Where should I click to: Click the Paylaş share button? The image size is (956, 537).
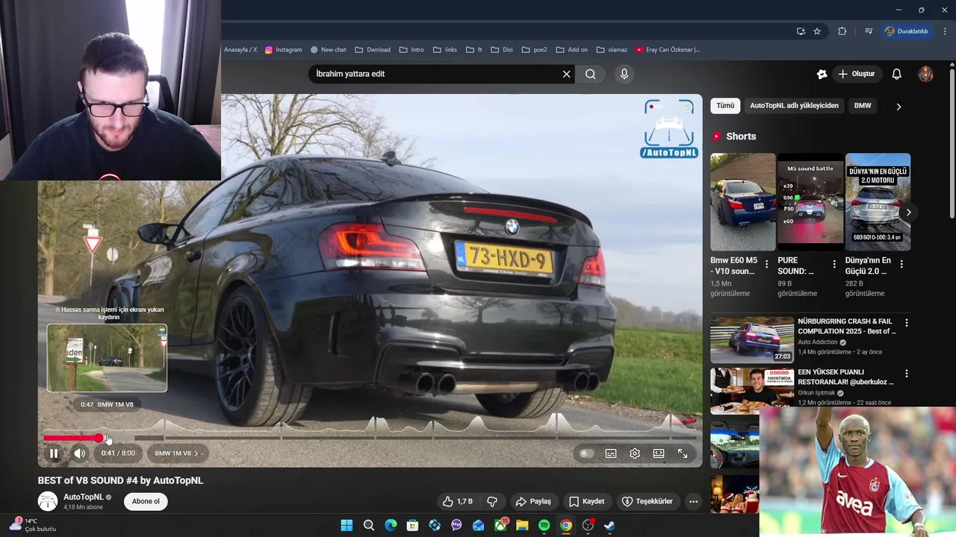point(533,501)
